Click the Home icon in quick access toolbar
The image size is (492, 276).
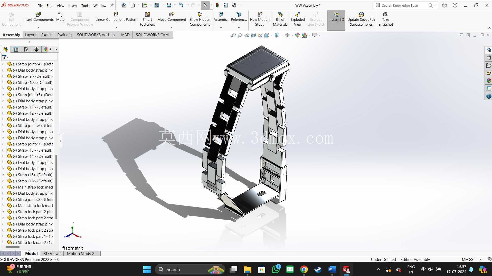click(x=124, y=5)
